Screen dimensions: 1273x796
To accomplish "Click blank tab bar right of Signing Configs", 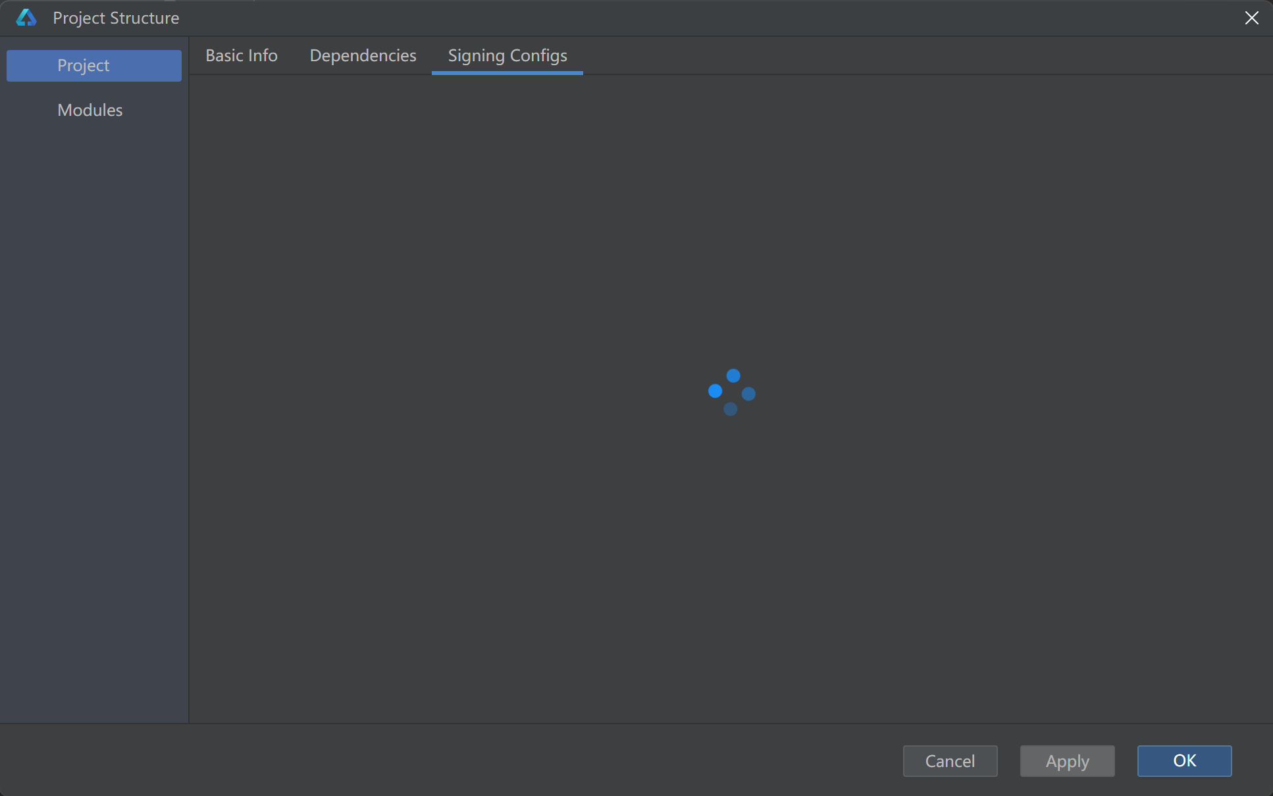I will [x=922, y=55].
